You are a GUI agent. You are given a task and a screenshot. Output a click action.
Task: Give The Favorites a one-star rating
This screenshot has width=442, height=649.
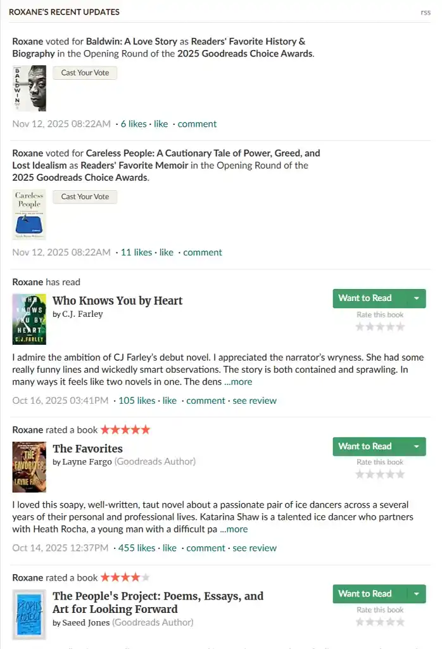coord(360,474)
